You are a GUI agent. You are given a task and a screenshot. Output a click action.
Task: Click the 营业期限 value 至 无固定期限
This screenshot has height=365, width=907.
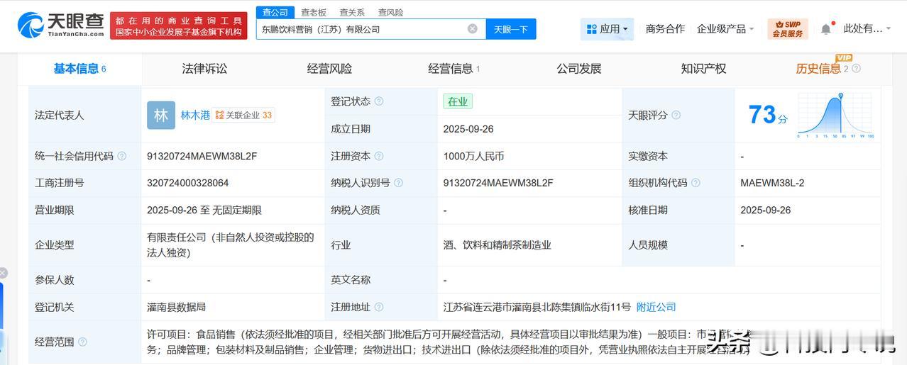[204, 210]
